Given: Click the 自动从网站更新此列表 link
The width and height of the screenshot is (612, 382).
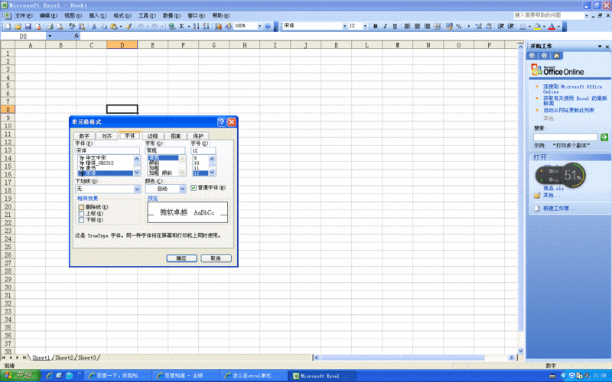Looking at the screenshot, I should pyautogui.click(x=568, y=110).
